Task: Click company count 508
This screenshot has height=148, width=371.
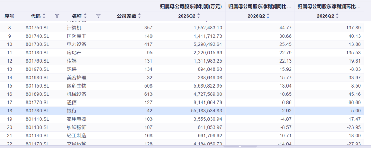Action: coord(149,86)
